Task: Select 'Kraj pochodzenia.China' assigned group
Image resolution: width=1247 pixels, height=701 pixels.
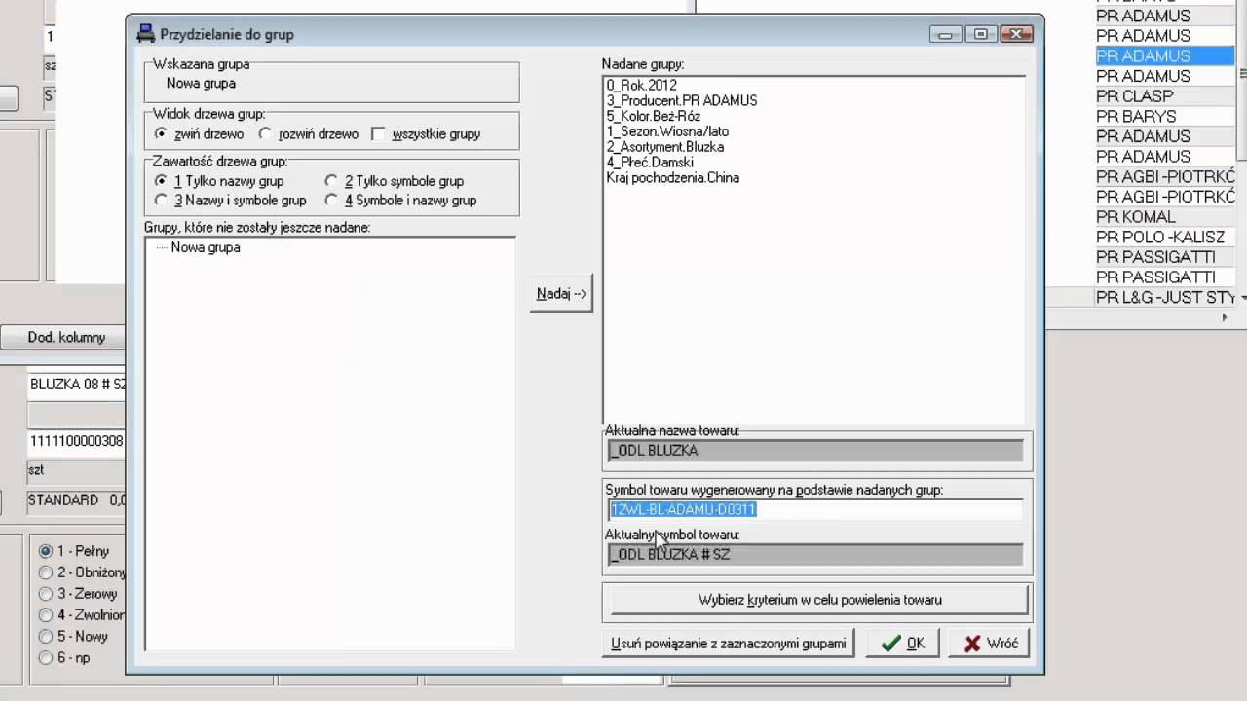Action: (x=672, y=178)
